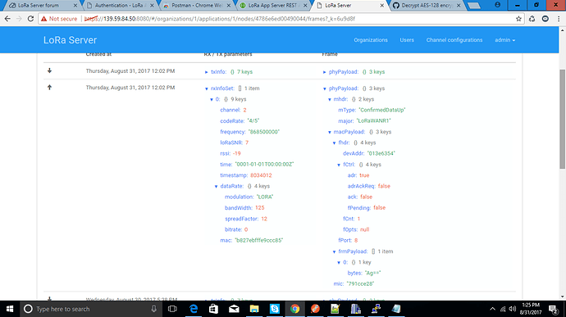Reload the page with the refresh icon
This screenshot has width=566, height=317.
pyautogui.click(x=30, y=19)
